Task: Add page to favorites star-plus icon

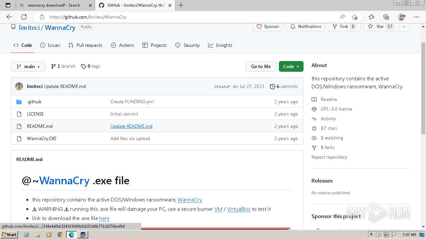Action: pyautogui.click(x=354, y=17)
